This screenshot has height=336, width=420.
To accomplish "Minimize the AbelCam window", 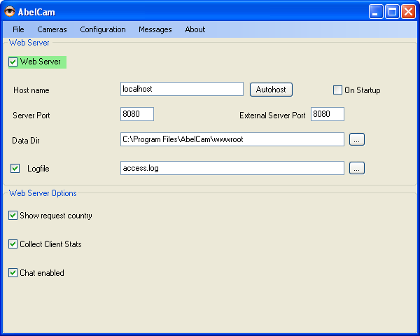I will 376,12.
